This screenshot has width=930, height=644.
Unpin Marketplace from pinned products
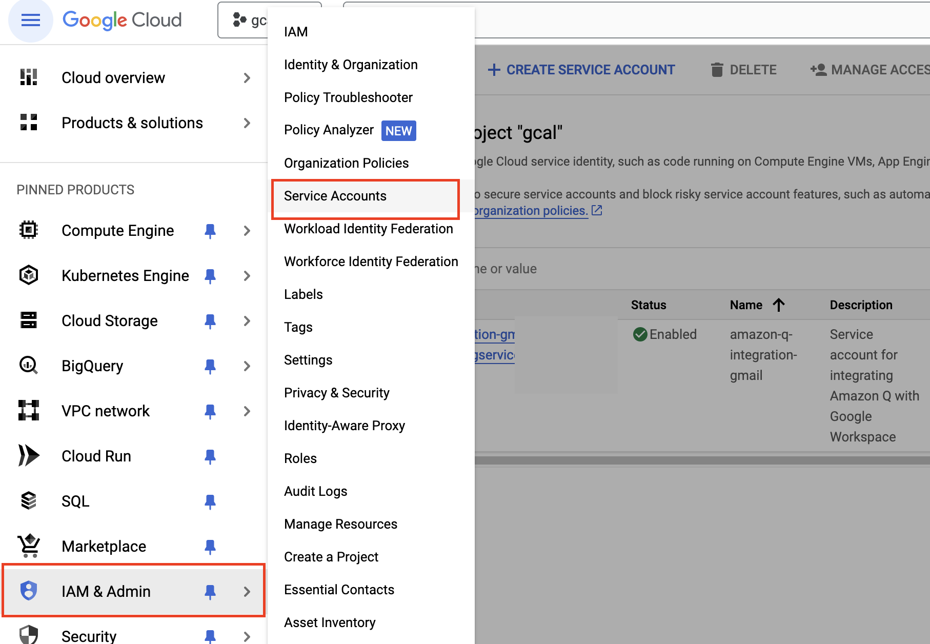click(210, 547)
